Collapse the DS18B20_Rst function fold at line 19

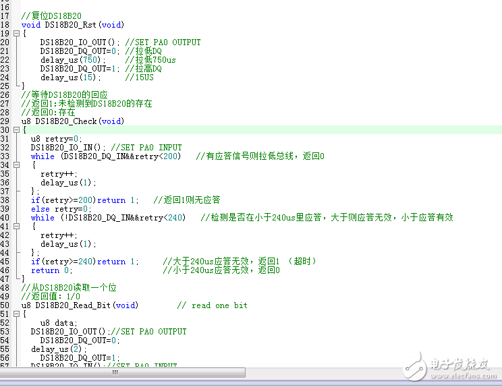point(16,33)
